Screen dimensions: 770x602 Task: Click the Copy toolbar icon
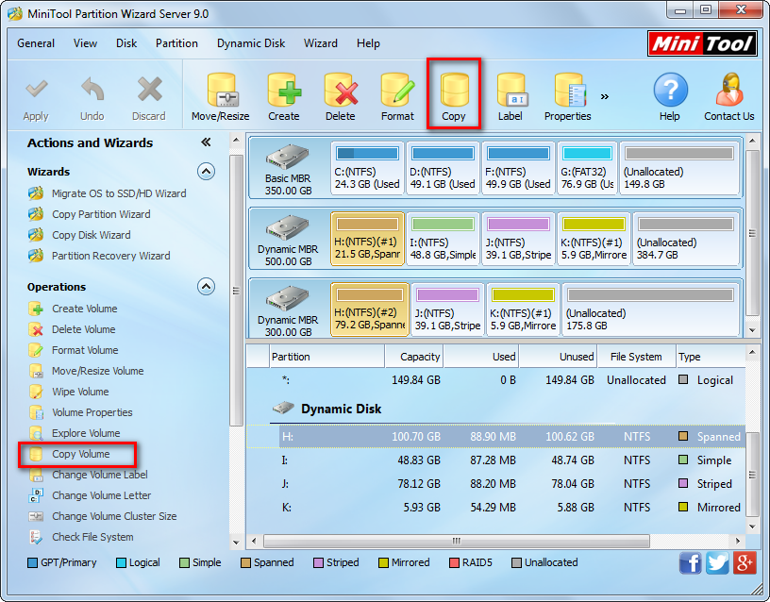coord(454,91)
